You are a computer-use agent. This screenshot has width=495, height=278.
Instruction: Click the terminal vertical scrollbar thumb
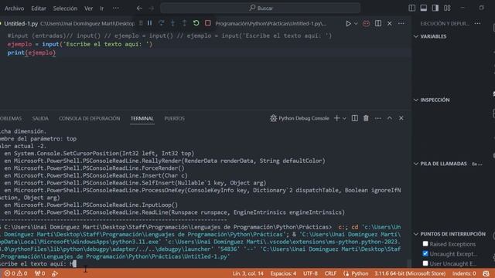[x=409, y=263]
